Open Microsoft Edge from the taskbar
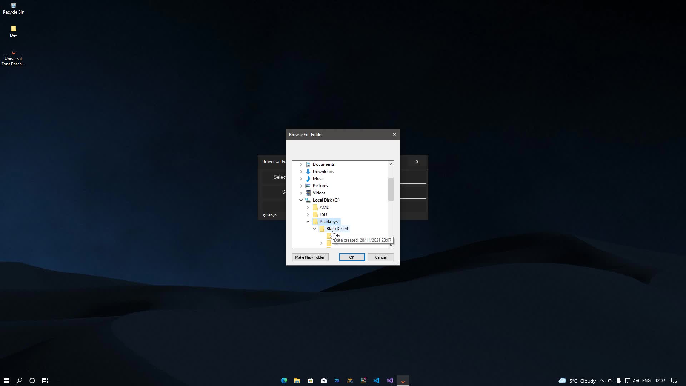This screenshot has width=686, height=386. (284, 381)
